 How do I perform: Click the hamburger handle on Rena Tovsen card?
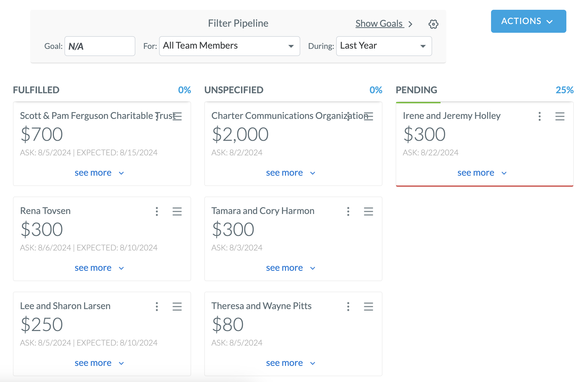(x=177, y=211)
